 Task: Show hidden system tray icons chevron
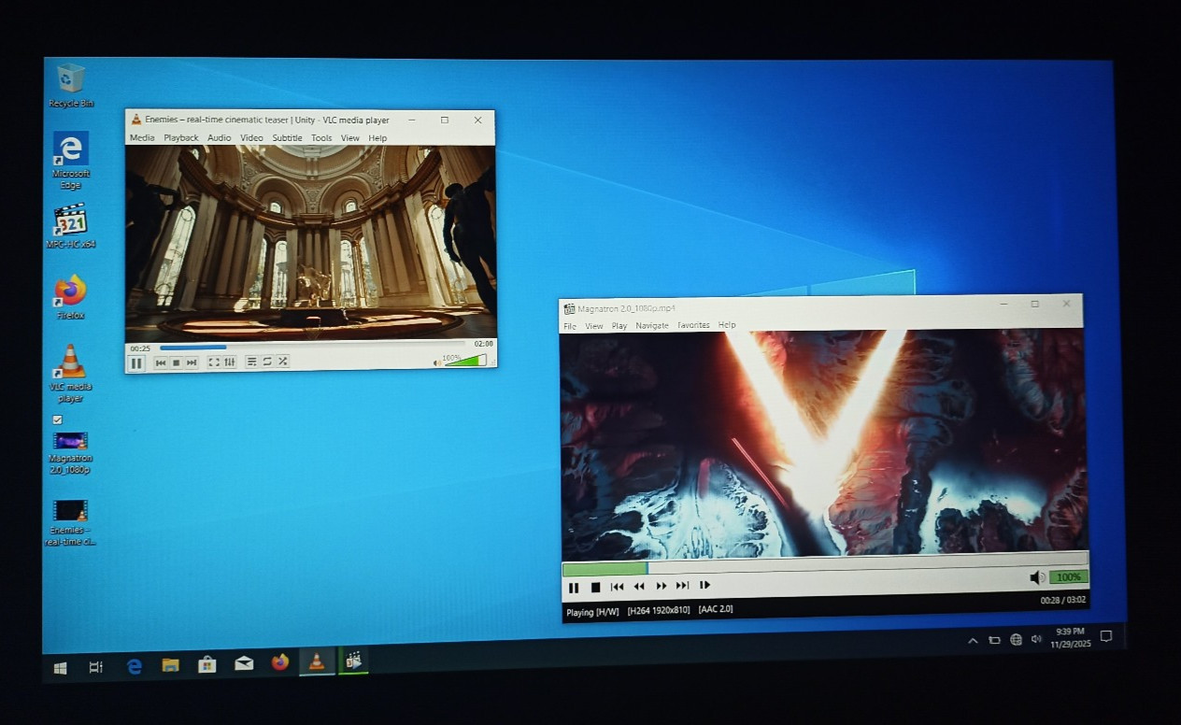point(973,640)
